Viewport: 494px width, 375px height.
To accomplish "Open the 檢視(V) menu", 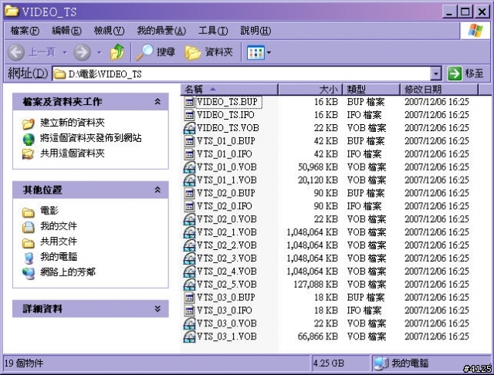I will tap(110, 31).
